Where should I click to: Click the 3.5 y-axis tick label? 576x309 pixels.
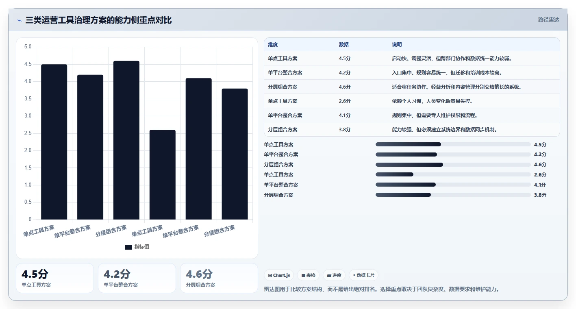click(28, 99)
